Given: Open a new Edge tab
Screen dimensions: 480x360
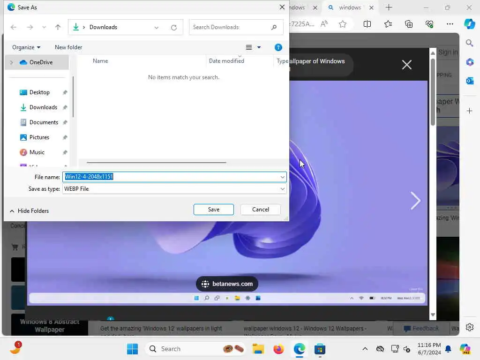Looking at the screenshot, I should 389,7.
